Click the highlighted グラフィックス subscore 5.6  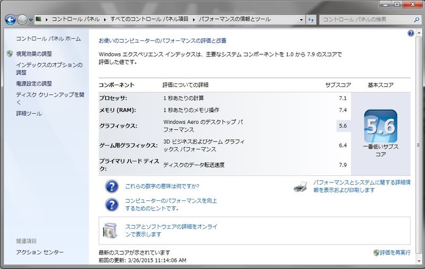(x=343, y=126)
